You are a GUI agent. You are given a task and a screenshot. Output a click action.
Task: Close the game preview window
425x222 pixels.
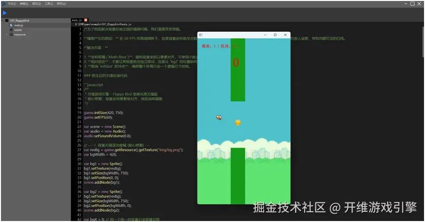[285, 35]
